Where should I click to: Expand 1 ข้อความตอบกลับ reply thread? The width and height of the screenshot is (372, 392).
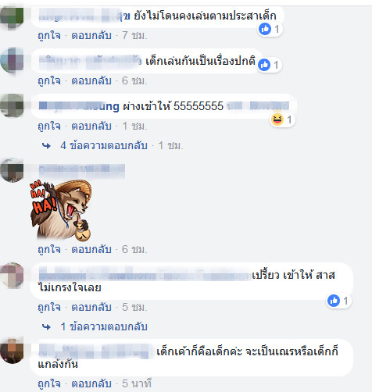(104, 326)
